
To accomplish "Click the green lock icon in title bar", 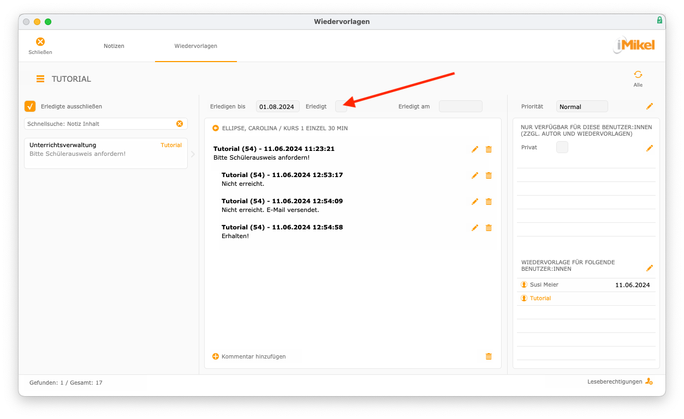I will click(659, 20).
